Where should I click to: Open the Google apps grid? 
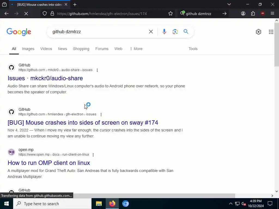[271, 32]
